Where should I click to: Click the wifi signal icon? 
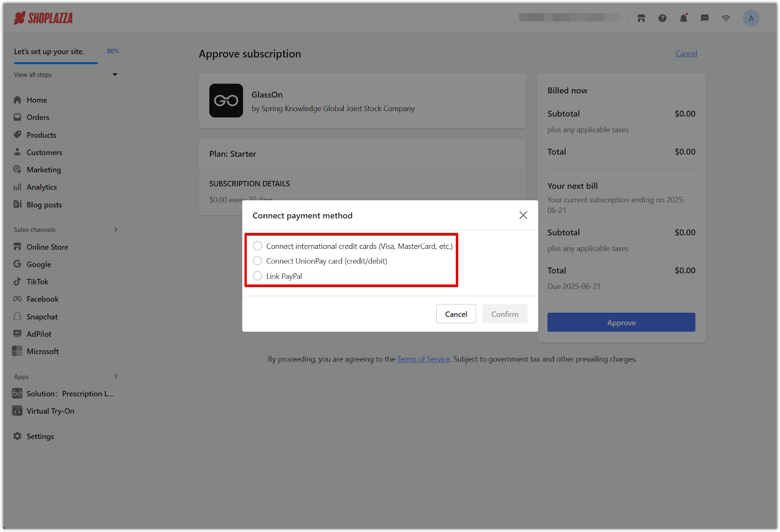point(726,19)
